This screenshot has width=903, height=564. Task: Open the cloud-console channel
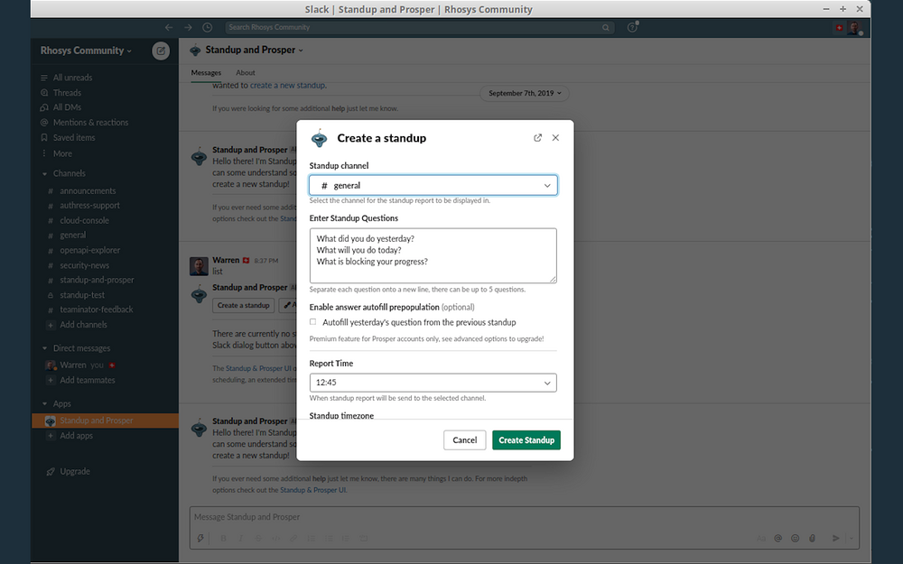tap(84, 220)
